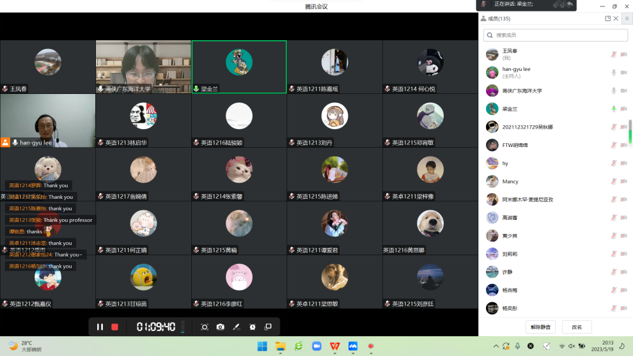Toggle microphone for 王凤春 in member list
Image resolution: width=633 pixels, height=356 pixels.
(x=614, y=54)
